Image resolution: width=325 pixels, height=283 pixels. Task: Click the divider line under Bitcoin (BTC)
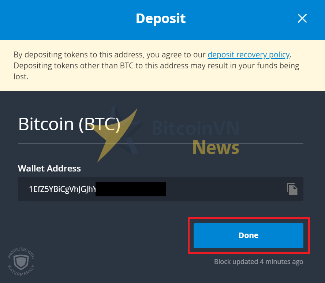pos(161,143)
